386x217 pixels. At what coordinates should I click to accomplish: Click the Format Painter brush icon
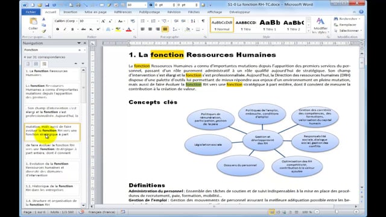[43, 31]
